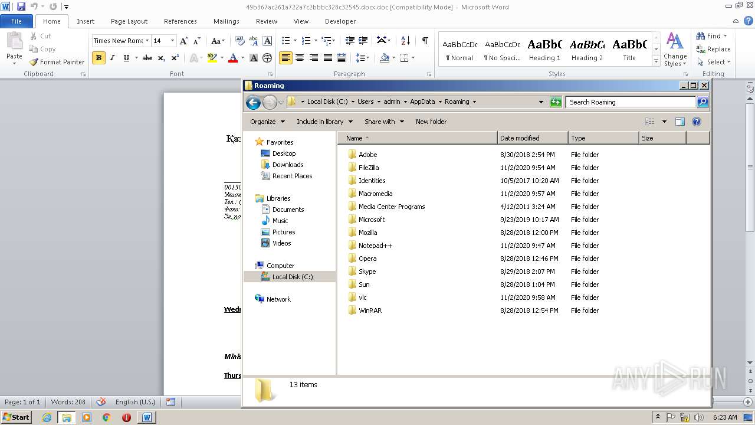755x425 pixels.
Task: Click Change Styles icon
Action: pos(675,50)
